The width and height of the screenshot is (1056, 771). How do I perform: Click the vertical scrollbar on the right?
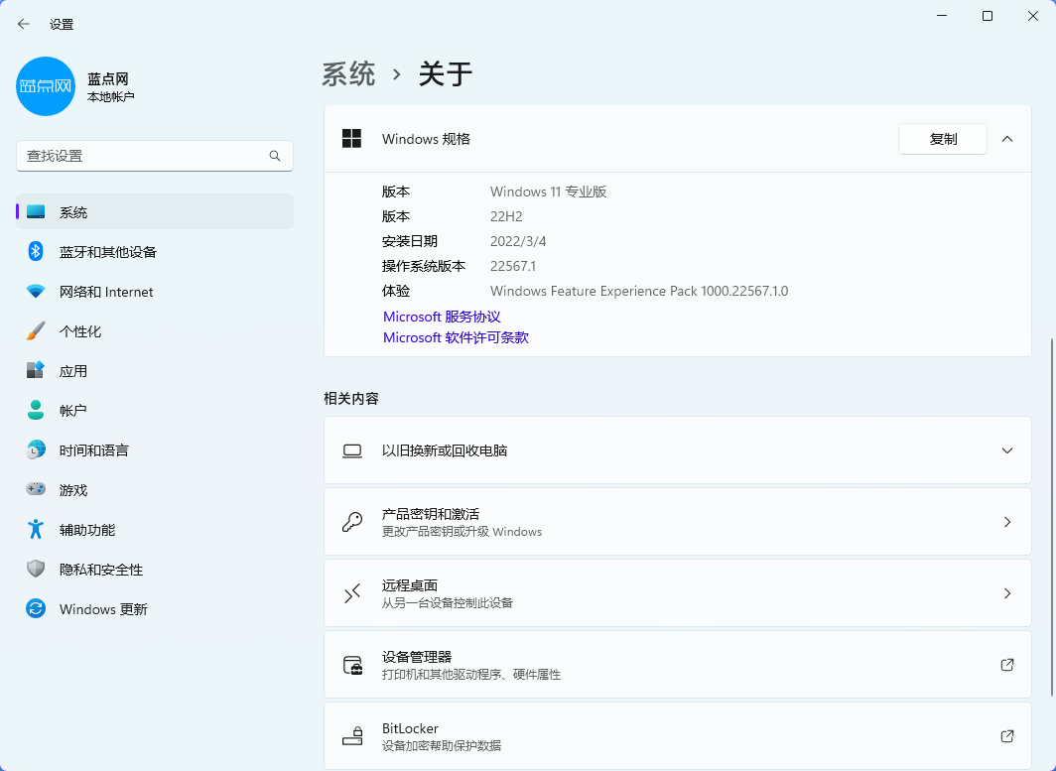tap(1051, 516)
